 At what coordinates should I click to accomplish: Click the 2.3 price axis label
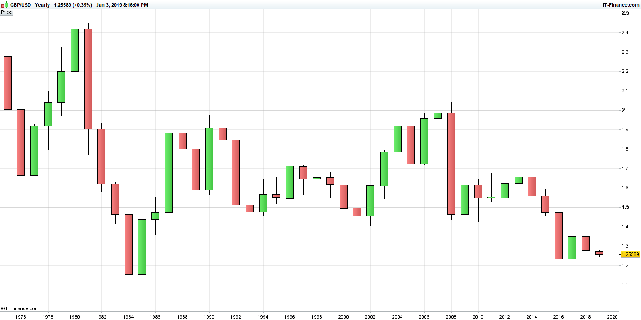point(625,52)
